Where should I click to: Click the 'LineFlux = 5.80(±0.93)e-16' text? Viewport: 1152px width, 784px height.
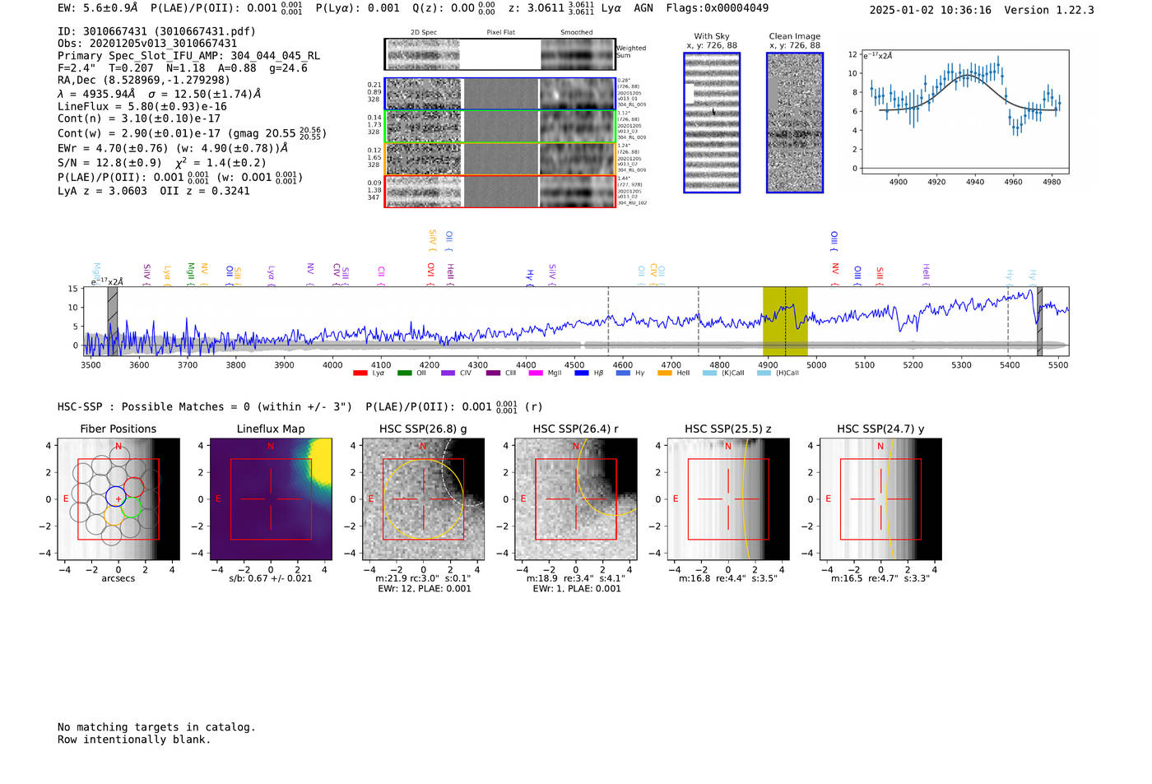pyautogui.click(x=142, y=106)
